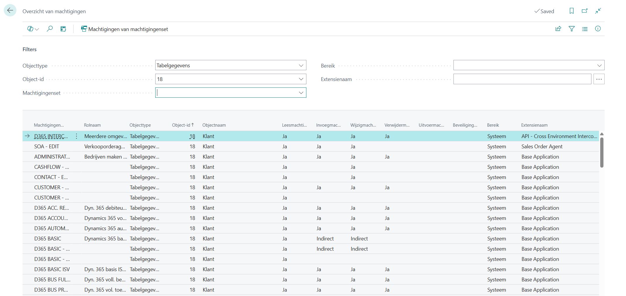
Task: Click the analyze view icon
Action: click(63, 29)
